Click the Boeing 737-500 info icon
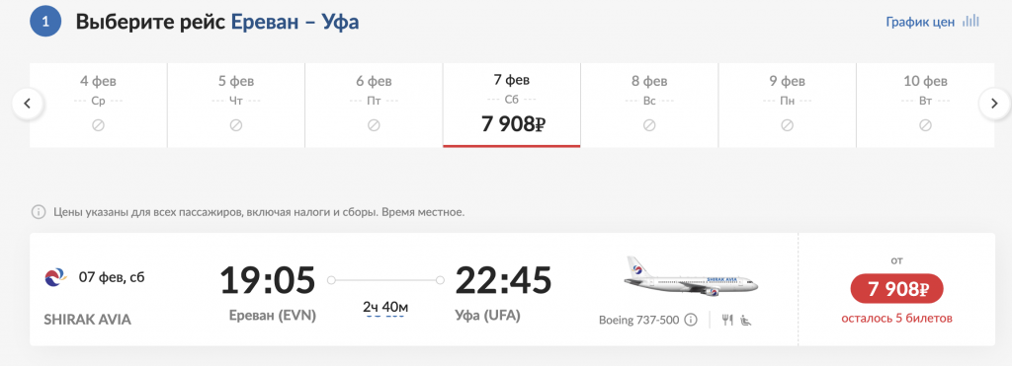The image size is (1012, 366). 691,320
